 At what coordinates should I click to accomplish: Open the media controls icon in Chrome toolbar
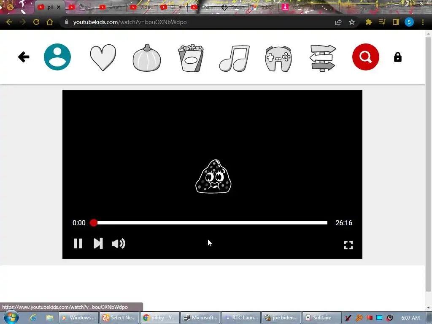pyautogui.click(x=382, y=22)
